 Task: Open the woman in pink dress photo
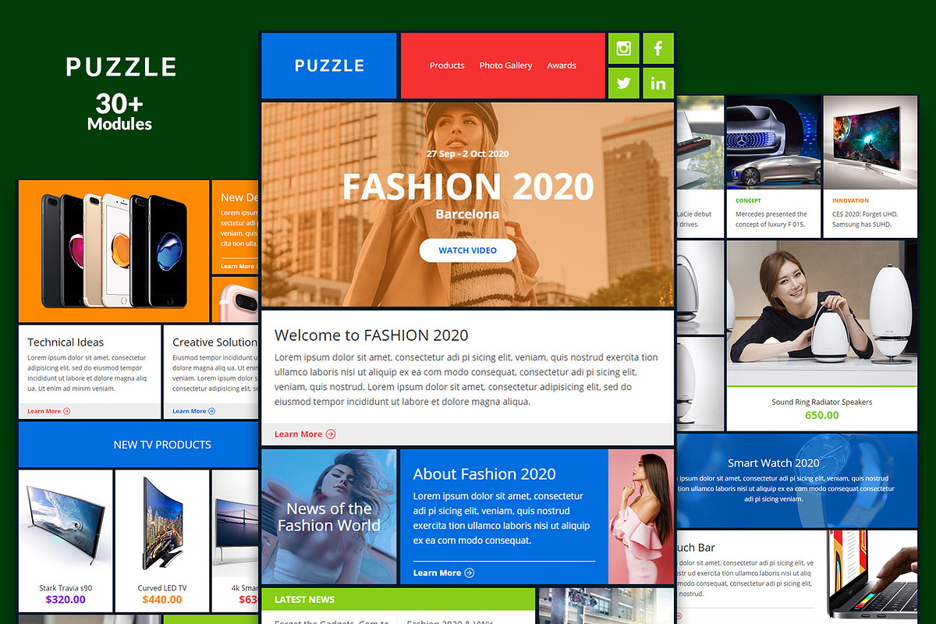pos(641,516)
